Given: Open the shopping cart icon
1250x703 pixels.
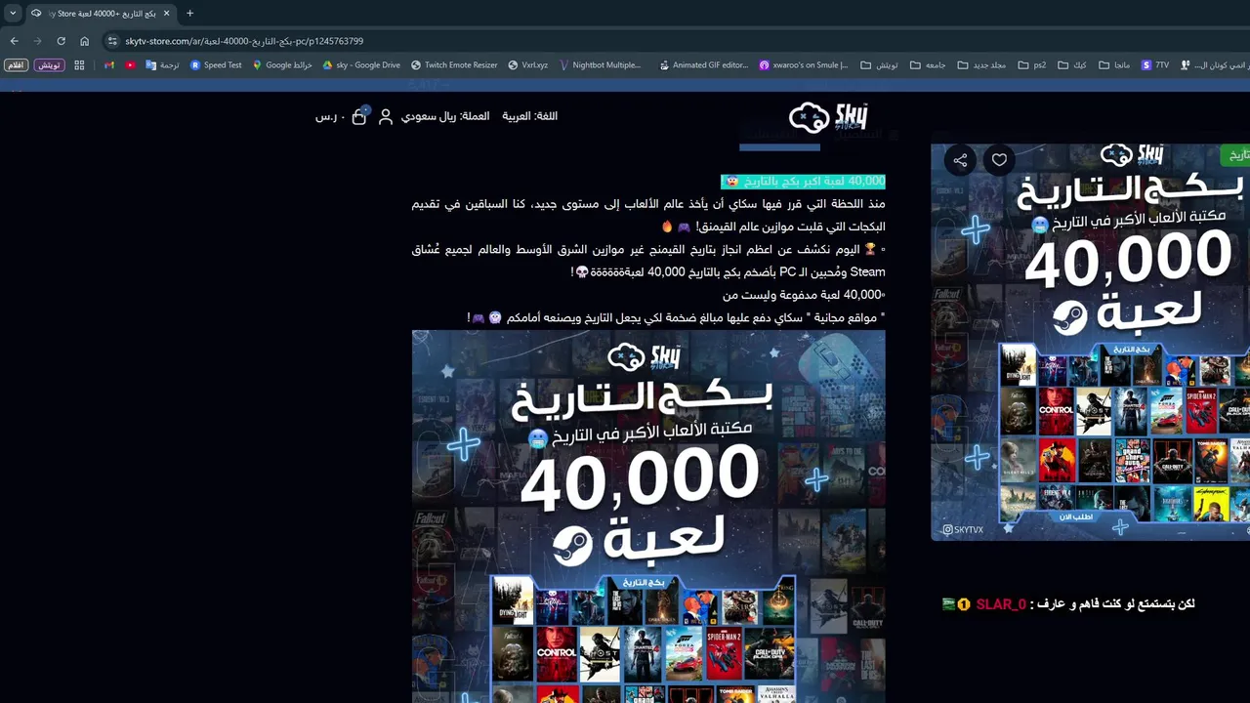Looking at the screenshot, I should [359, 116].
